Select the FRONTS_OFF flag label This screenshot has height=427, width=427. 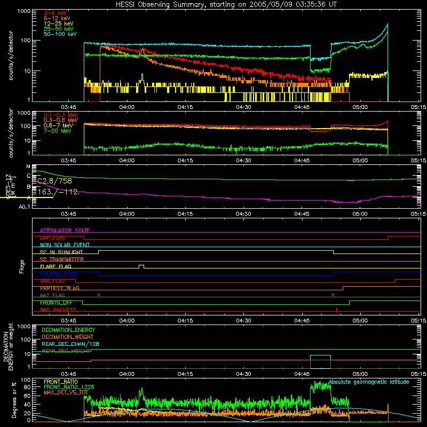[56, 303]
